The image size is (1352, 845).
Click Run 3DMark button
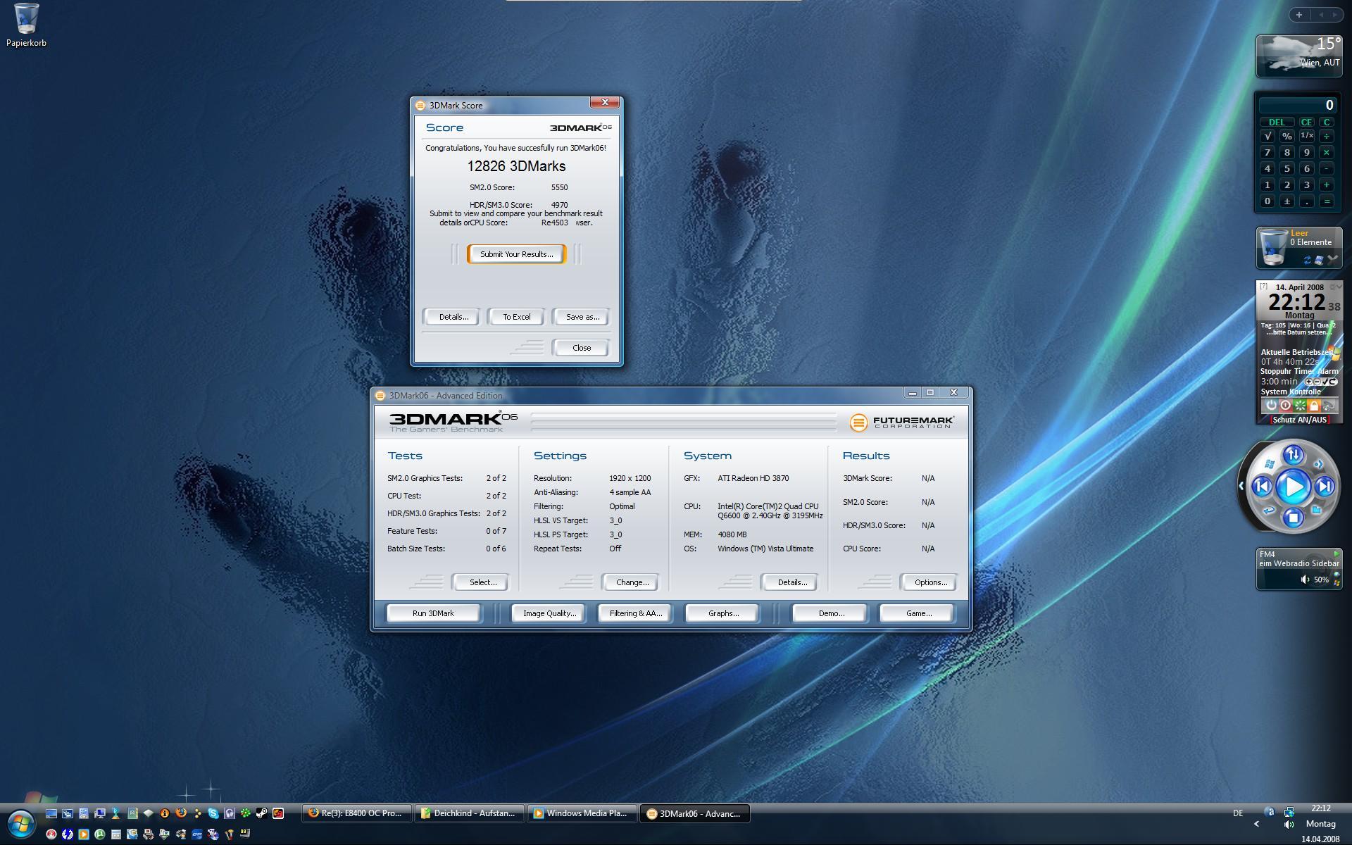433,613
